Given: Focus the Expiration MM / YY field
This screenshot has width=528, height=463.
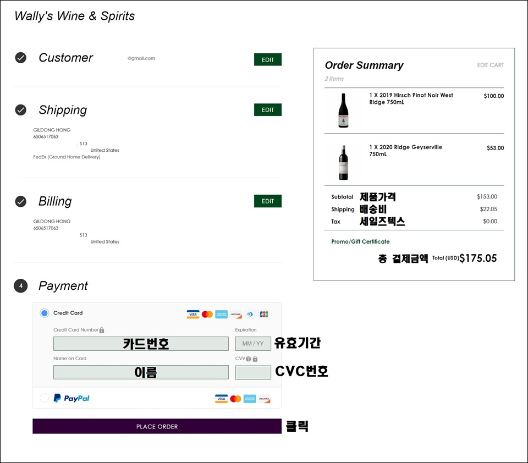Looking at the screenshot, I should coord(253,344).
